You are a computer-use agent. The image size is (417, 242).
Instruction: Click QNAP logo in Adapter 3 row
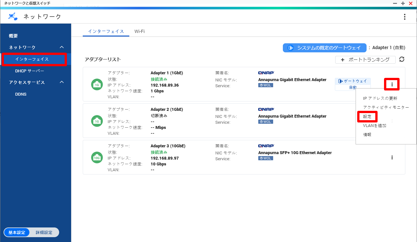tap(266, 146)
